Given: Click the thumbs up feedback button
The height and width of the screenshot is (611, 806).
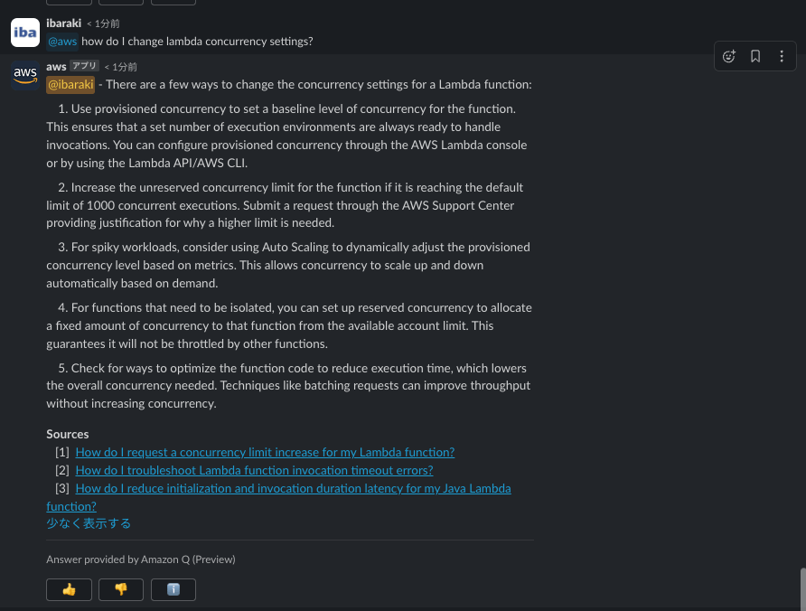Looking at the screenshot, I should click(69, 589).
